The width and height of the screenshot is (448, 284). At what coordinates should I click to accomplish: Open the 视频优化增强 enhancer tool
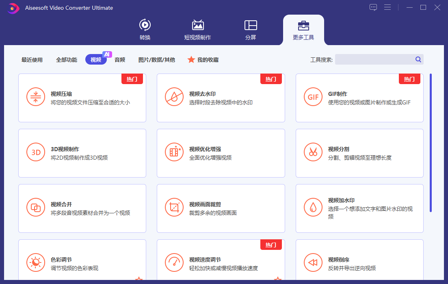(221, 153)
